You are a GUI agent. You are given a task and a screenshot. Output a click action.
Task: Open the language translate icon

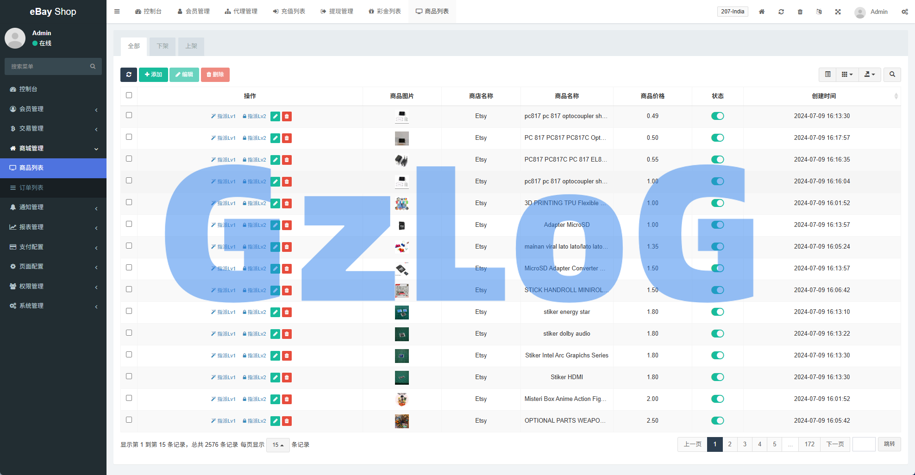(819, 12)
